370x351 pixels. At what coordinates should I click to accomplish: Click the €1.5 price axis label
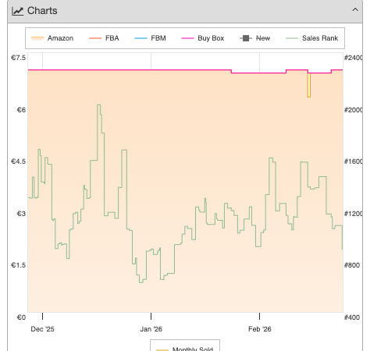(x=18, y=265)
